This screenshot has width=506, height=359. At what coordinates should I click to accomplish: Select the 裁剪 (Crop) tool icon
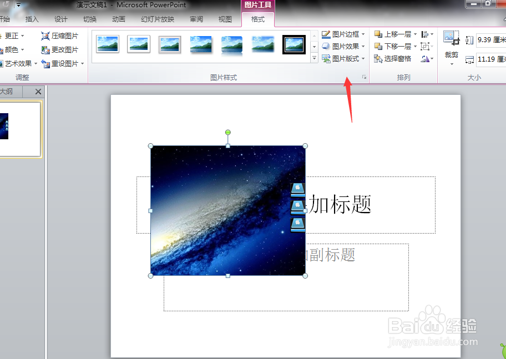(451, 39)
